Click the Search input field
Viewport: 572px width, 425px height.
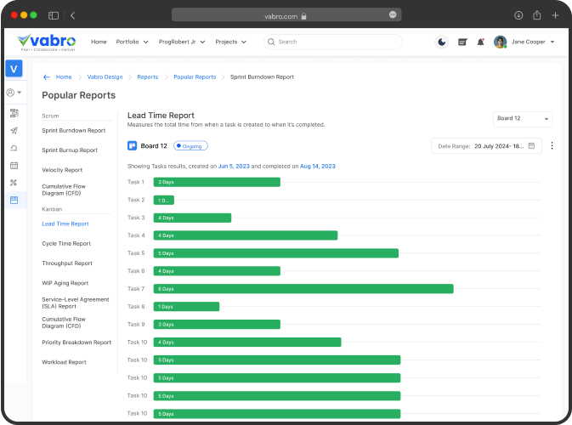(333, 42)
